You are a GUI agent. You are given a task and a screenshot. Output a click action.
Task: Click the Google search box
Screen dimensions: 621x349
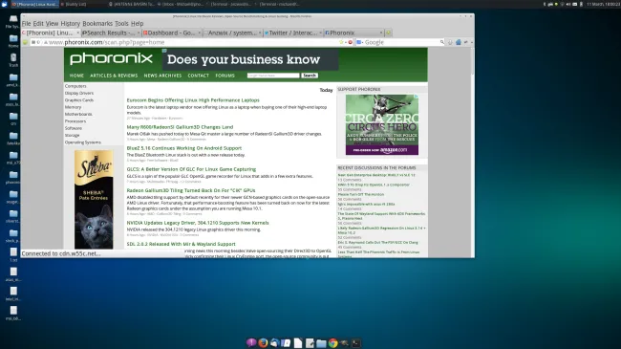(400, 42)
